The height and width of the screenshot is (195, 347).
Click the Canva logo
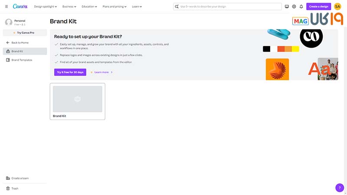(20, 6)
